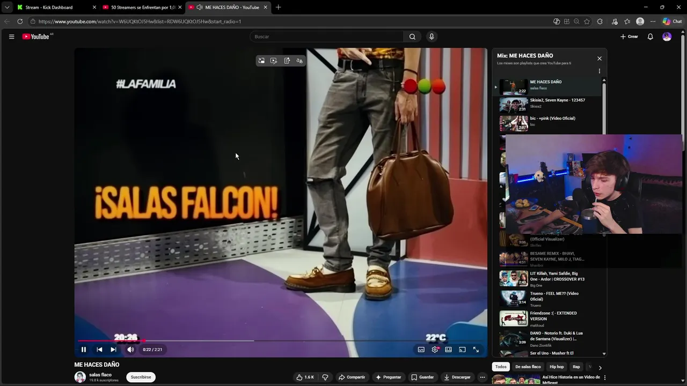This screenshot has height=386, width=687.
Task: Play Skisia2, Seven Kayne - 123457 from mix
Action: pyautogui.click(x=547, y=104)
